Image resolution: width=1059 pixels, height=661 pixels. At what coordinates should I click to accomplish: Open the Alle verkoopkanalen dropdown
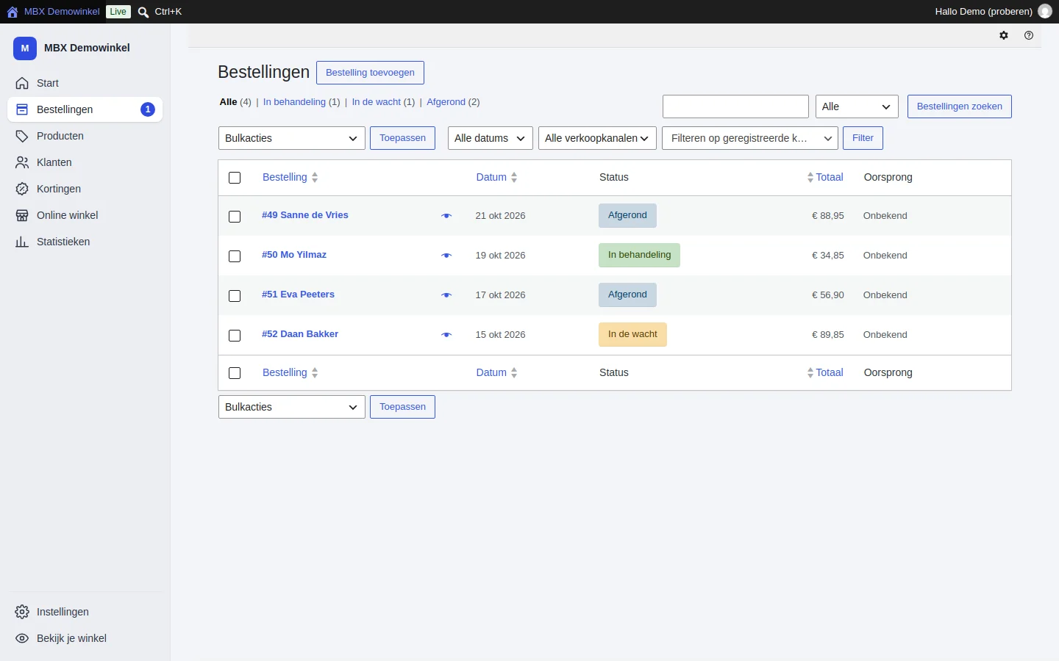(x=597, y=138)
